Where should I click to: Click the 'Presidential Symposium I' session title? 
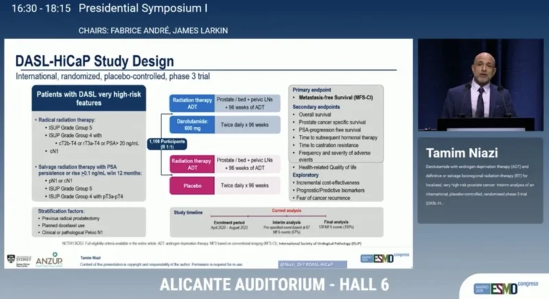(143, 8)
